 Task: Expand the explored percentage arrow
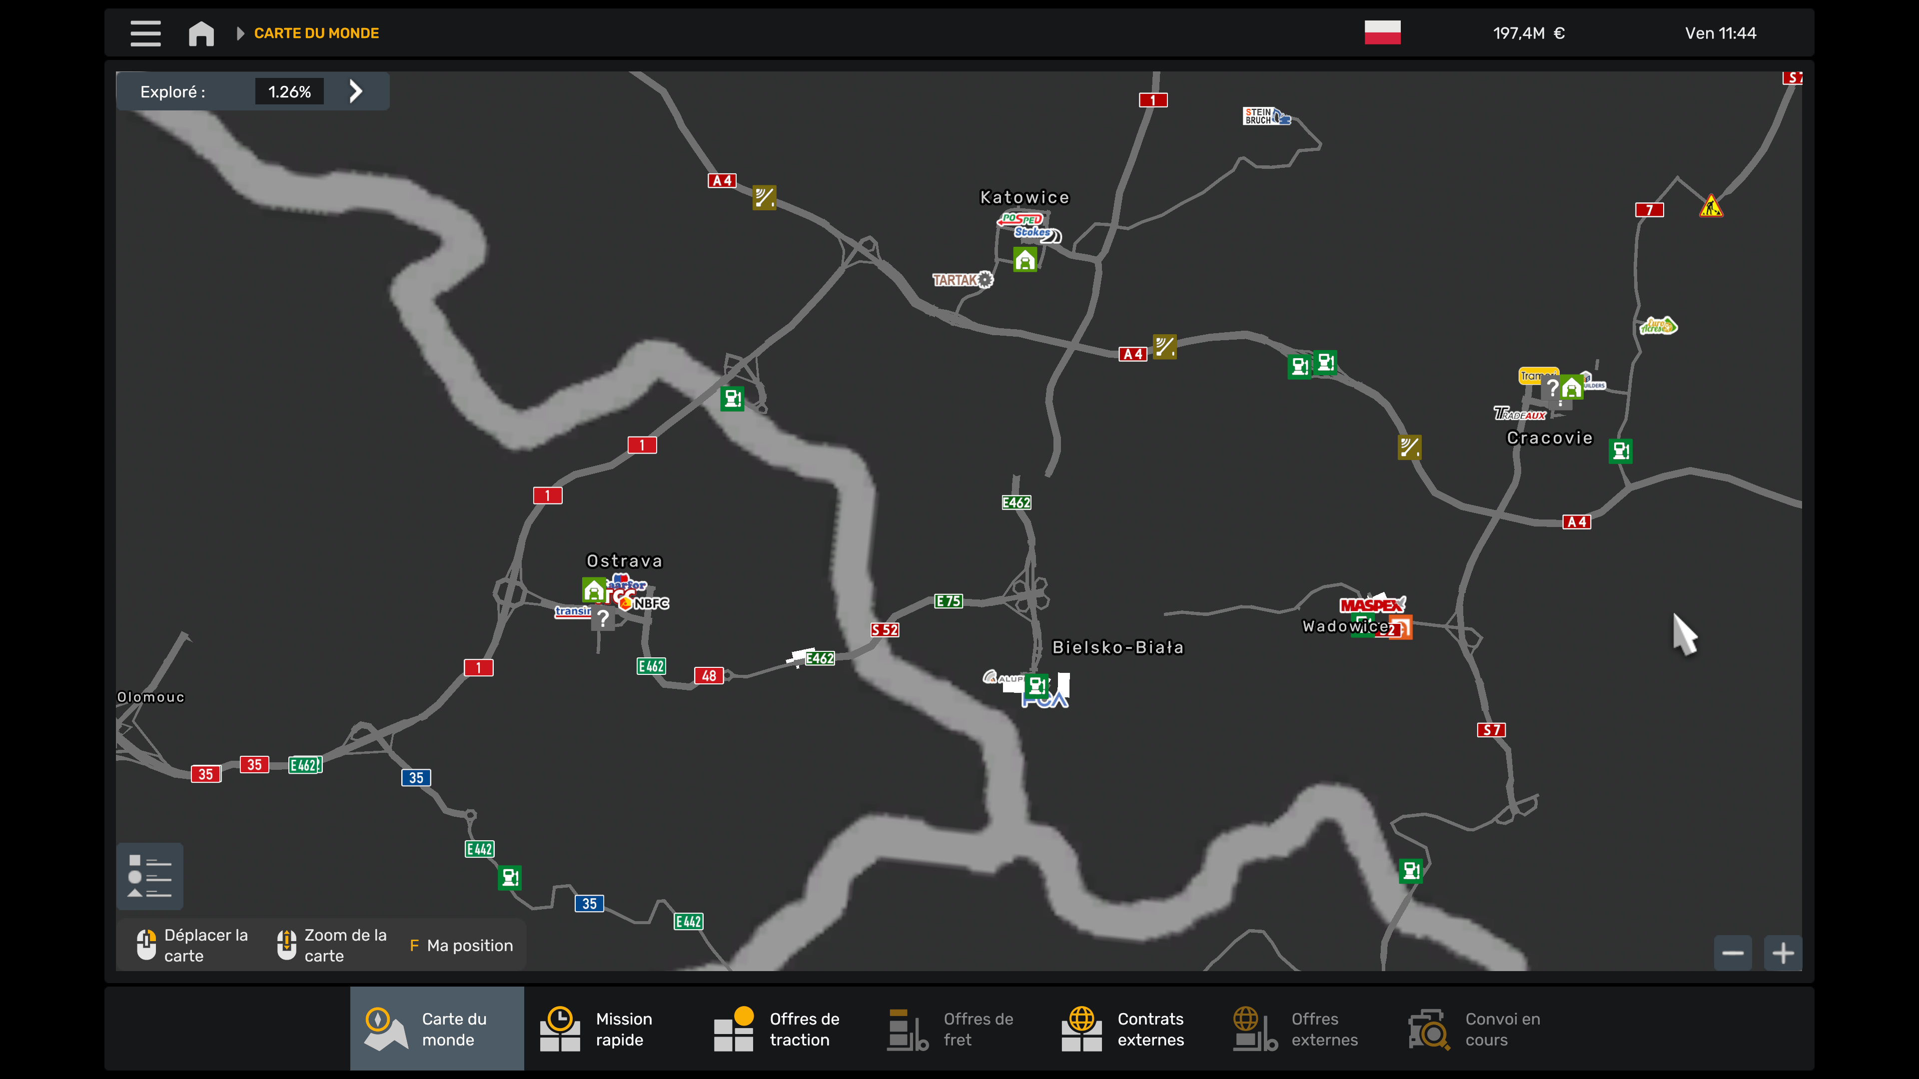tap(356, 91)
